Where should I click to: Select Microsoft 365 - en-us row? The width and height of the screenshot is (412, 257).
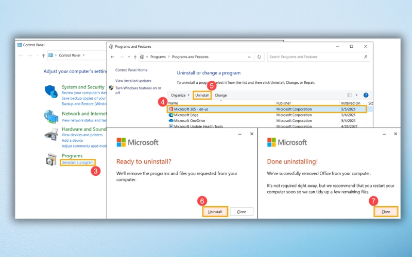[x=267, y=109]
